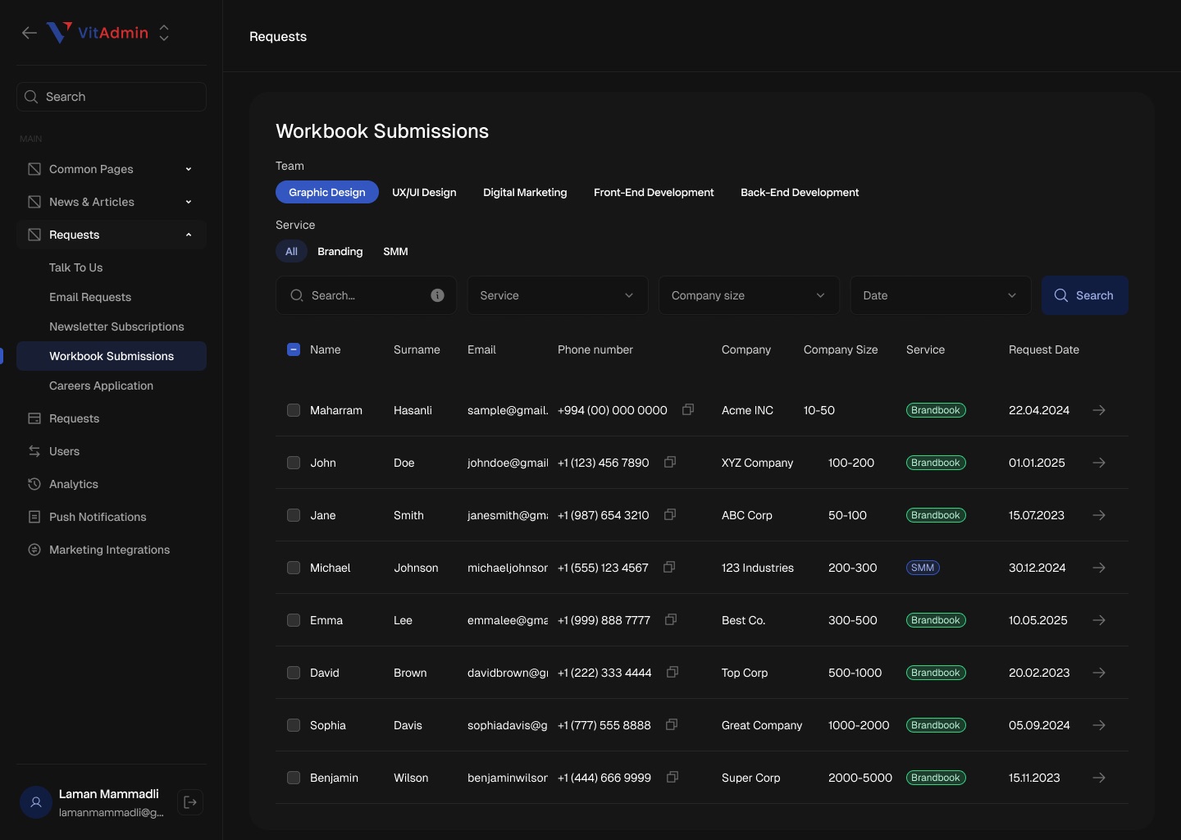The height and width of the screenshot is (840, 1181).
Task: Click the Users sidebar icon
Action: click(34, 451)
